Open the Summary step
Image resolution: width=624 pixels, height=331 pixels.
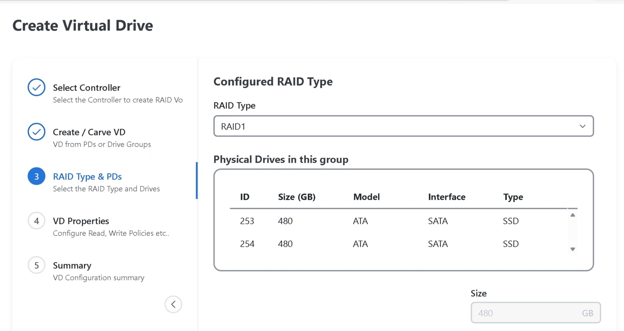pos(72,265)
